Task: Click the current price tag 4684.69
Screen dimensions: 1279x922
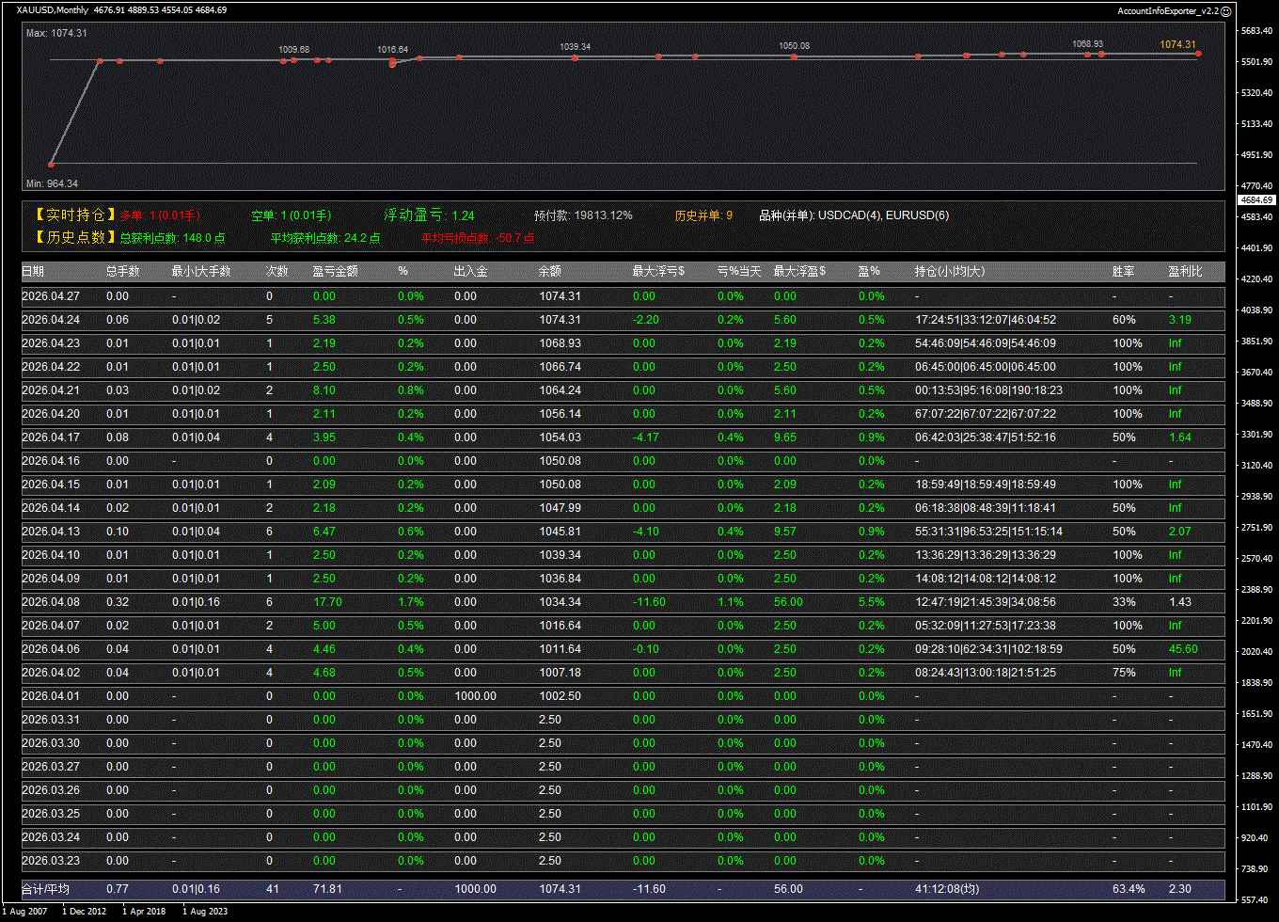Action: point(1256,200)
